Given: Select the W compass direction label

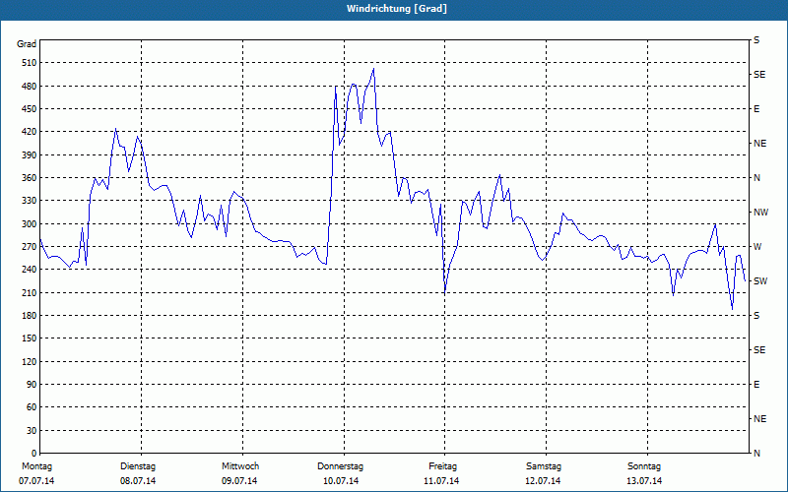Looking at the screenshot, I should pyautogui.click(x=757, y=247).
